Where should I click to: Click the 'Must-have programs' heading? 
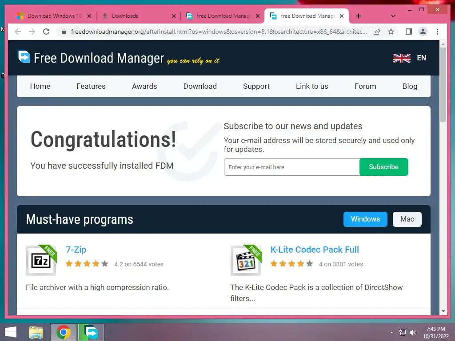click(x=80, y=219)
